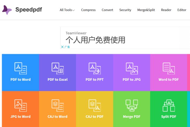Click the 'PDF to JPG' label

click(x=132, y=80)
